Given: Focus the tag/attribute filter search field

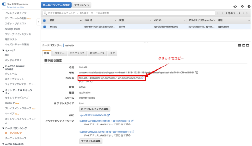Looking at the screenshot, I should (129, 13).
